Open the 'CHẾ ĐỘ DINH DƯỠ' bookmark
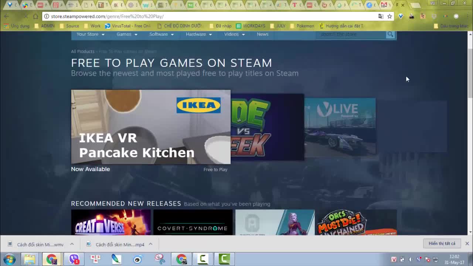This screenshot has width=473, height=266. click(180, 26)
